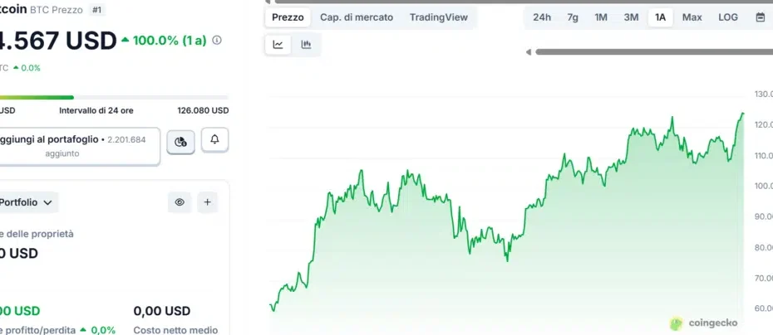Open the Cap. di mercato tab

(x=357, y=17)
